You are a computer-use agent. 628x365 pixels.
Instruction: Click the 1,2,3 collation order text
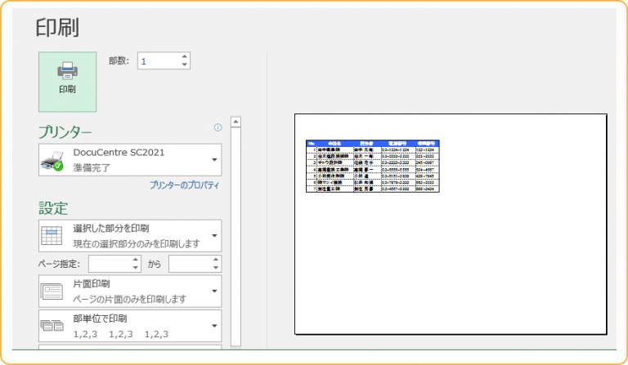pyautogui.click(x=121, y=334)
